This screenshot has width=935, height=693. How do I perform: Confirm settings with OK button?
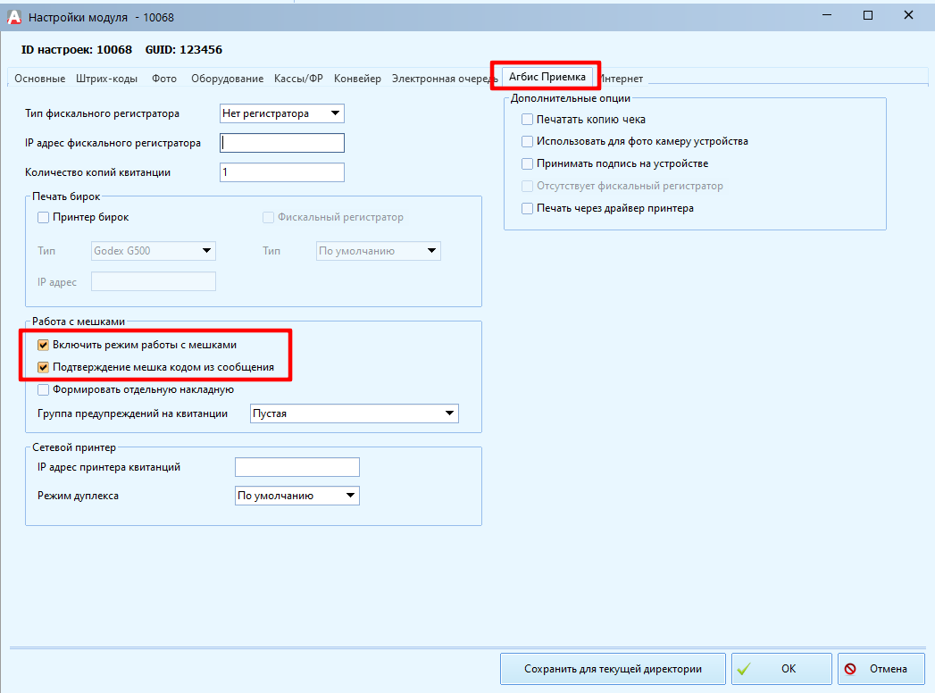coord(781,669)
